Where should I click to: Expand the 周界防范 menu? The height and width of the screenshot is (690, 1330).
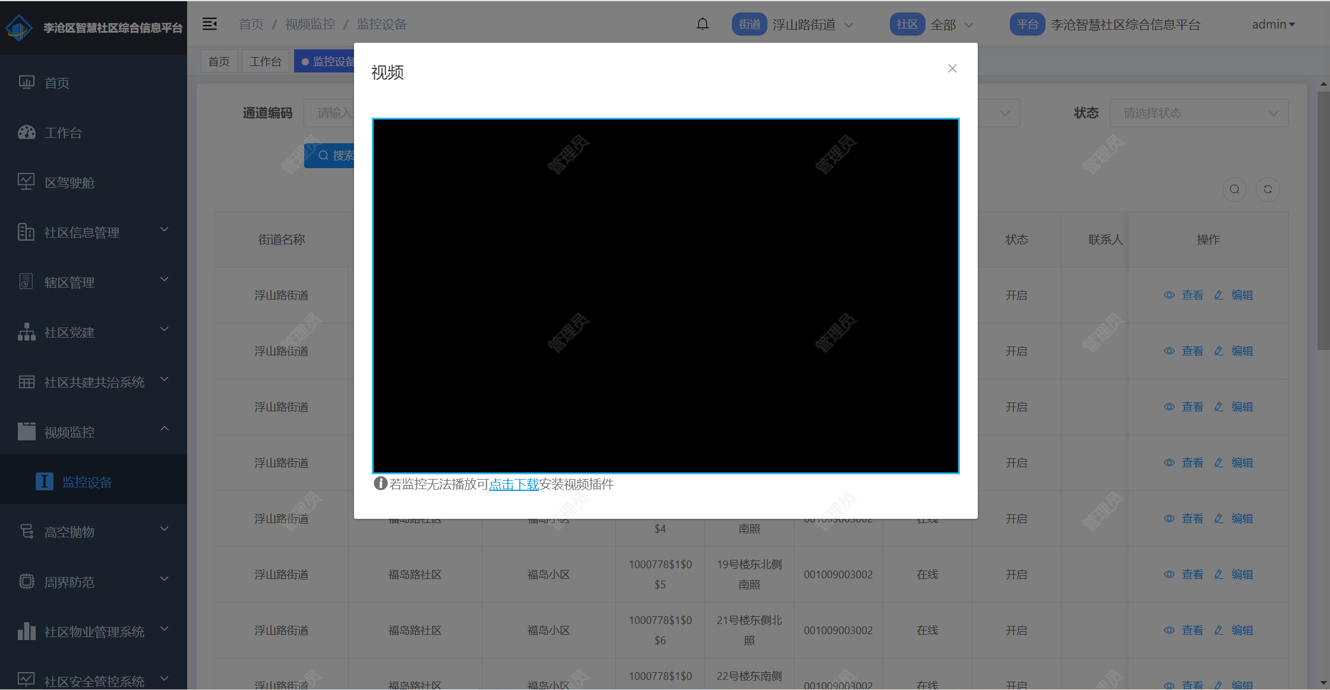pos(93,582)
